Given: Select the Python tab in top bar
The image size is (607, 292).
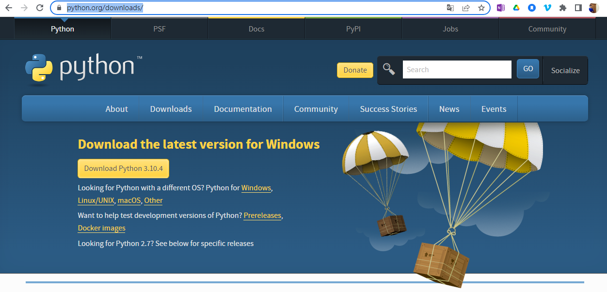Looking at the screenshot, I should pyautogui.click(x=63, y=29).
